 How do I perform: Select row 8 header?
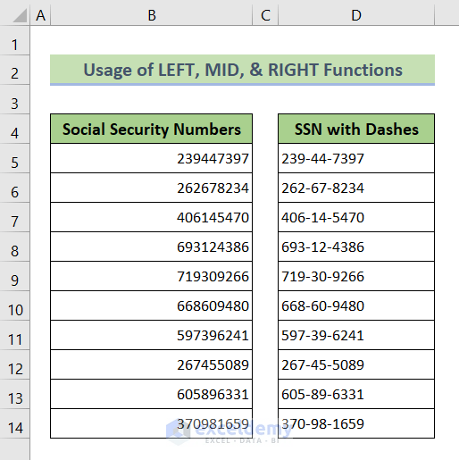15,247
